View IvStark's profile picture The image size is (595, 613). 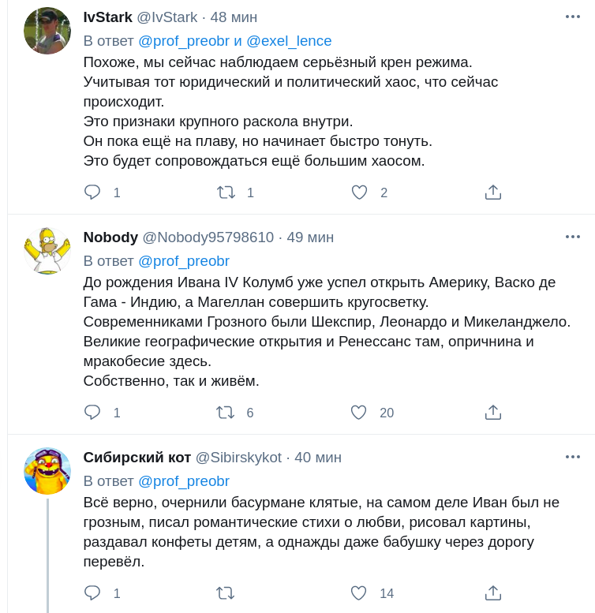click(47, 31)
